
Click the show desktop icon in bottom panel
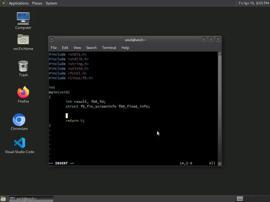click(3, 199)
